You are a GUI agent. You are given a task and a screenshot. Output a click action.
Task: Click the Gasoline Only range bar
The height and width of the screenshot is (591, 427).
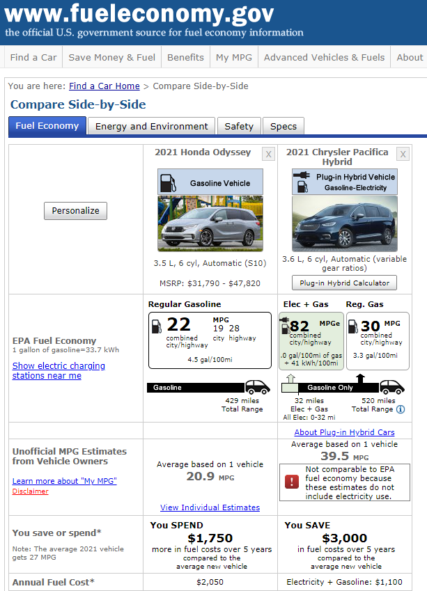click(x=339, y=388)
